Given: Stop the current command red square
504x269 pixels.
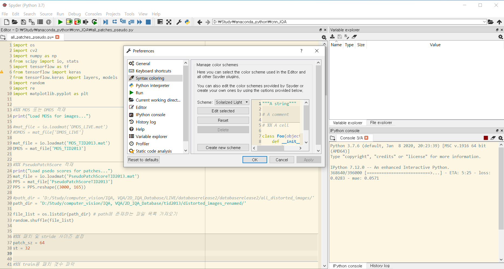Looking at the screenshot, I should pos(486,138).
